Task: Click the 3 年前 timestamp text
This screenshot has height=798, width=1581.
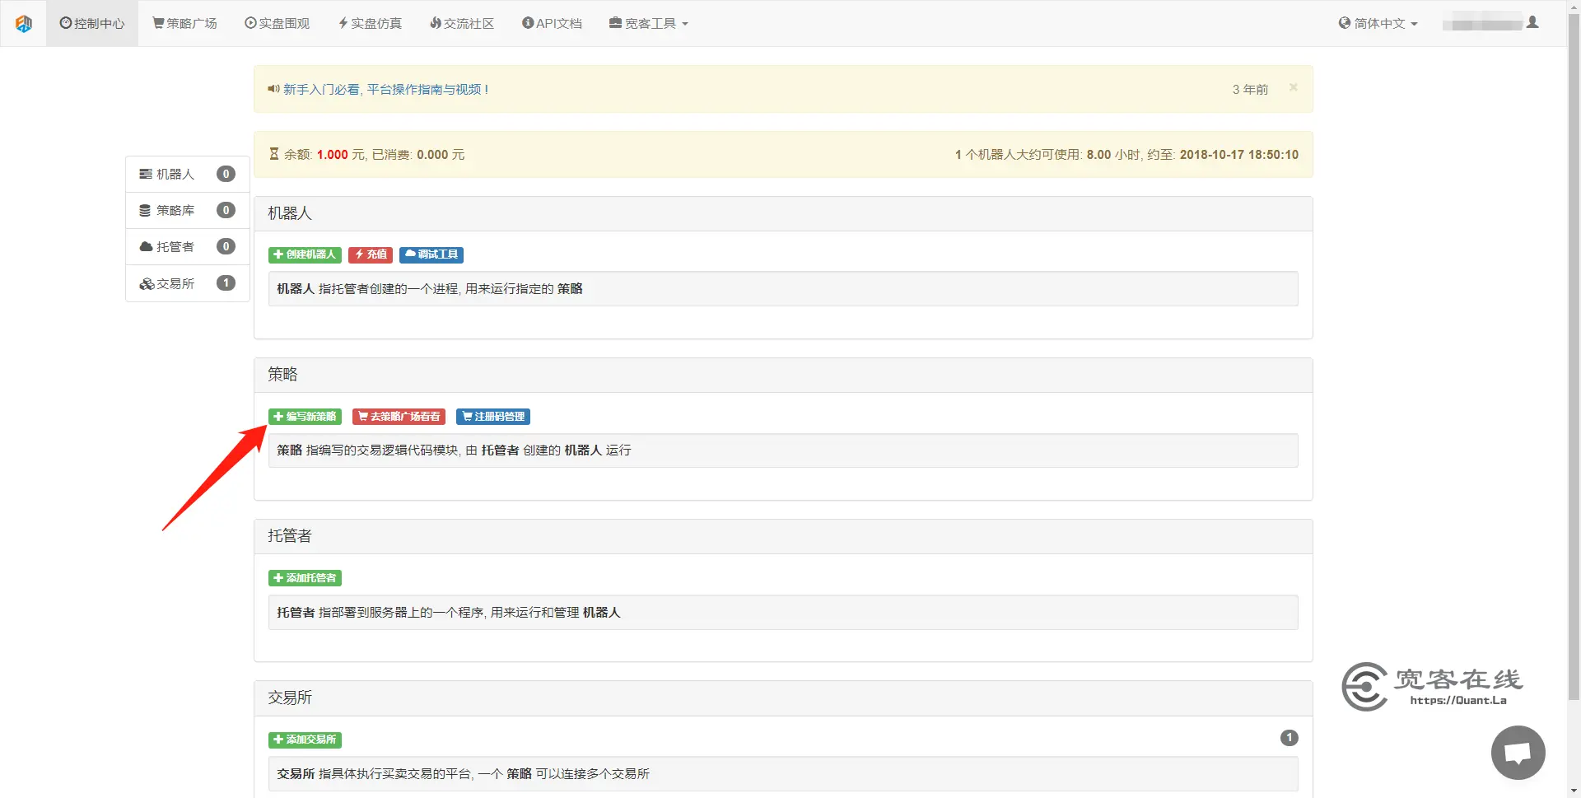Action: pyautogui.click(x=1250, y=89)
